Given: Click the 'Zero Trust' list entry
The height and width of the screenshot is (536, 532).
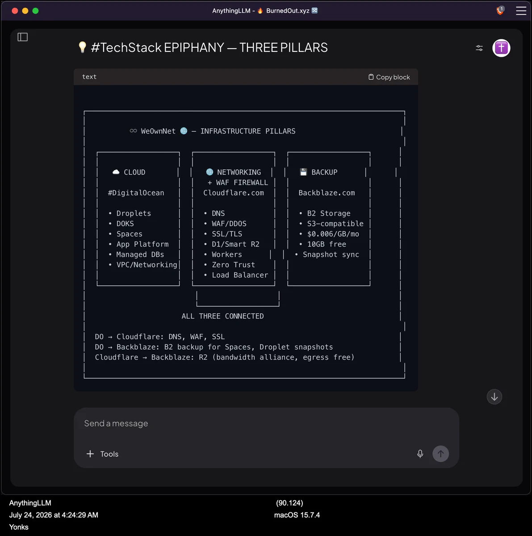Looking at the screenshot, I should click(234, 265).
